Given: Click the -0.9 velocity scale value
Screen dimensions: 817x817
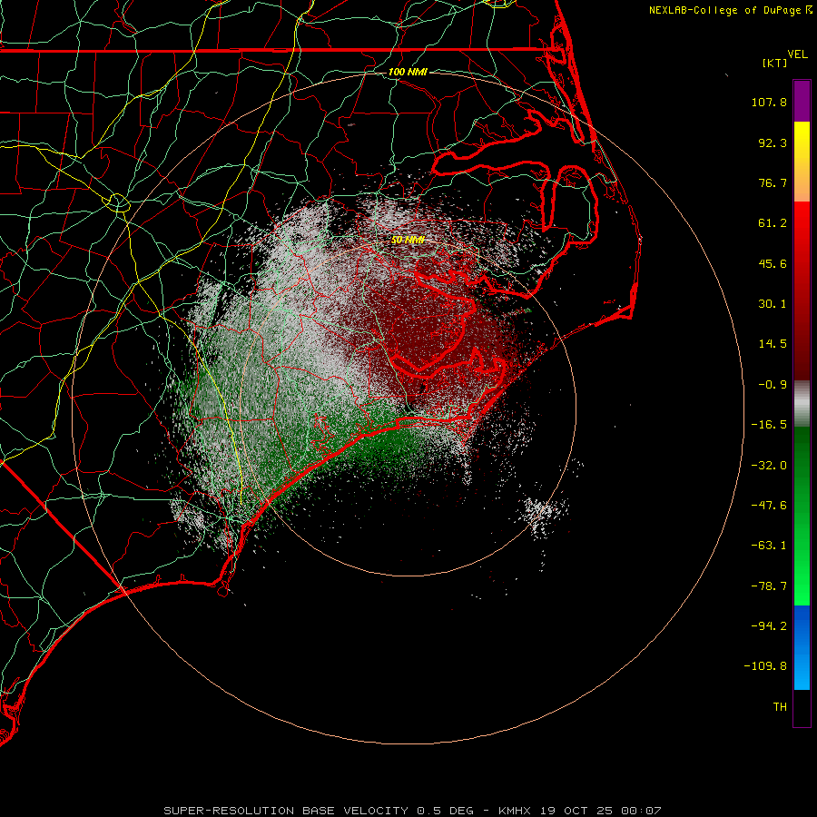Looking at the screenshot, I should click(773, 385).
